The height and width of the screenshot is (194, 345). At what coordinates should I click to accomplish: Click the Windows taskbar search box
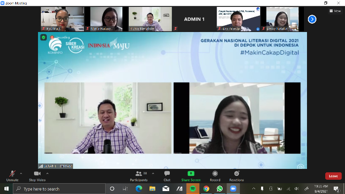[x=59, y=189]
